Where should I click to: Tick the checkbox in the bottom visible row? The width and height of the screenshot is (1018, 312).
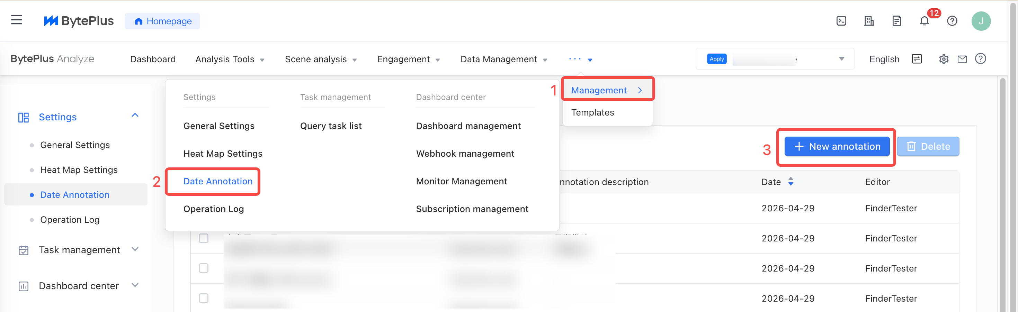point(204,298)
